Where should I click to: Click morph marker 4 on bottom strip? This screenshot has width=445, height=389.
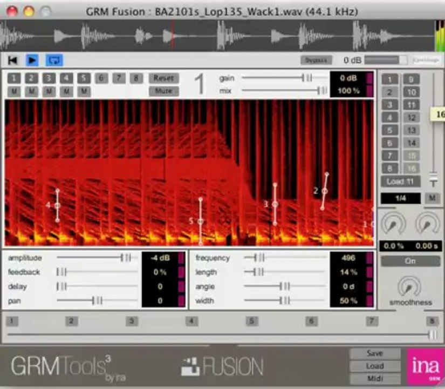click(x=191, y=321)
